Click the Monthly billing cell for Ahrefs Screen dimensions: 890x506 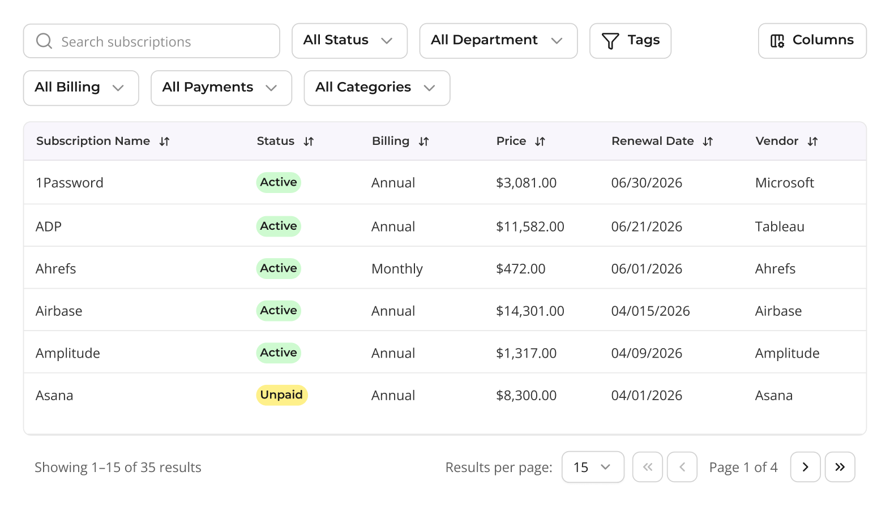[397, 269]
